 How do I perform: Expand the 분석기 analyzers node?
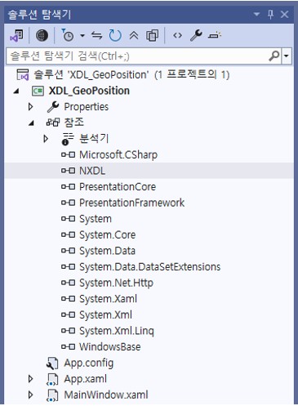46,139
